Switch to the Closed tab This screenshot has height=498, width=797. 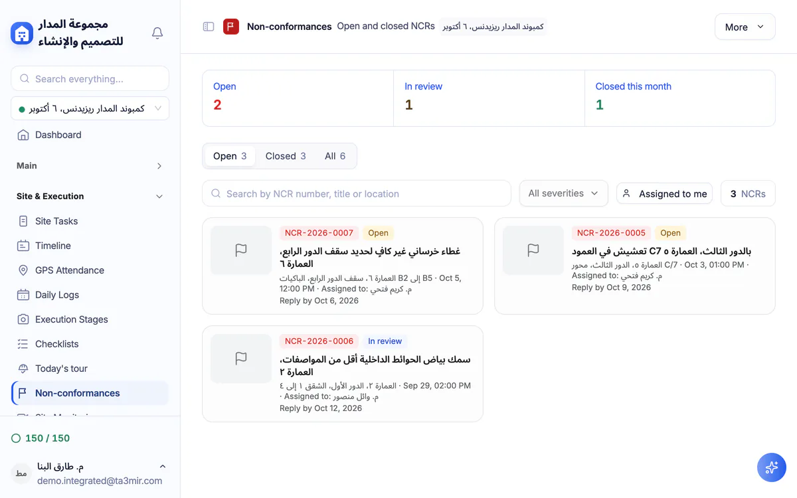pos(286,156)
